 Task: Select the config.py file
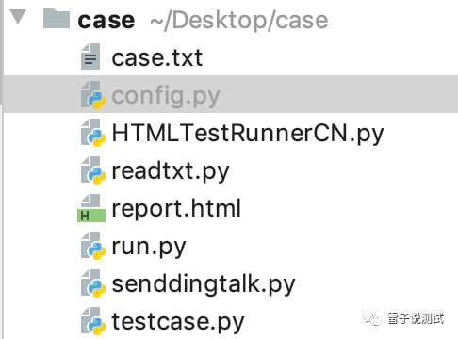point(166,96)
